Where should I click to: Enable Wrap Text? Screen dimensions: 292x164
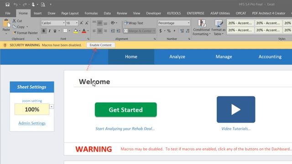(134, 23)
